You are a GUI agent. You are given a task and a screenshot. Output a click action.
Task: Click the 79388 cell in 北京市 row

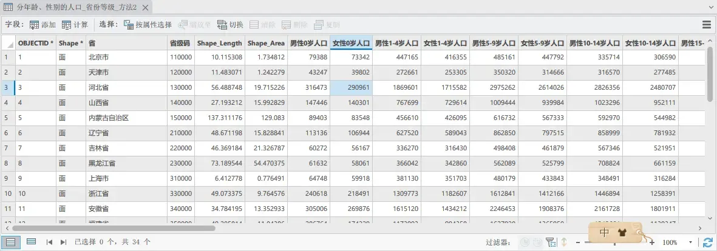[308, 58]
